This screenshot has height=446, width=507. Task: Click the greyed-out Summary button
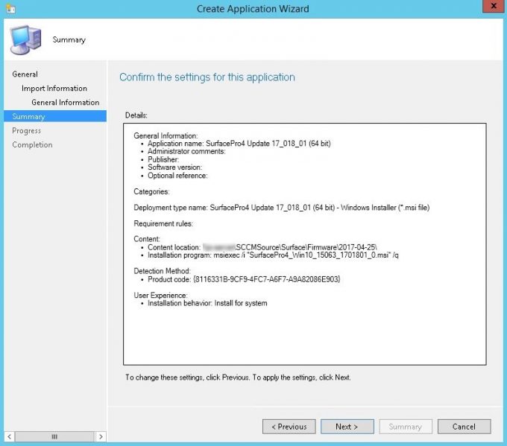click(x=405, y=427)
